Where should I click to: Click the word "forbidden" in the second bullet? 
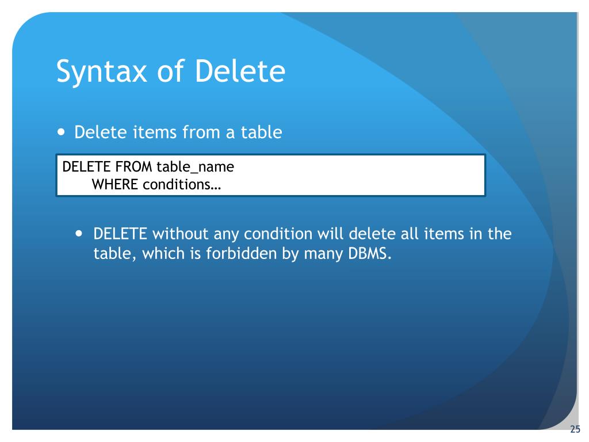click(241, 253)
